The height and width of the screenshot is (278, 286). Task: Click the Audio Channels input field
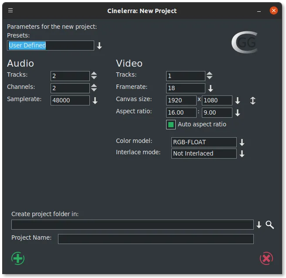click(70, 88)
